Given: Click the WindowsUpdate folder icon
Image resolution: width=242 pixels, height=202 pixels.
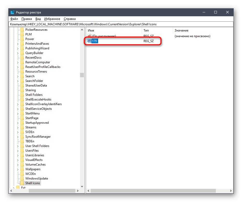Looking at the screenshot, I should [22, 178].
